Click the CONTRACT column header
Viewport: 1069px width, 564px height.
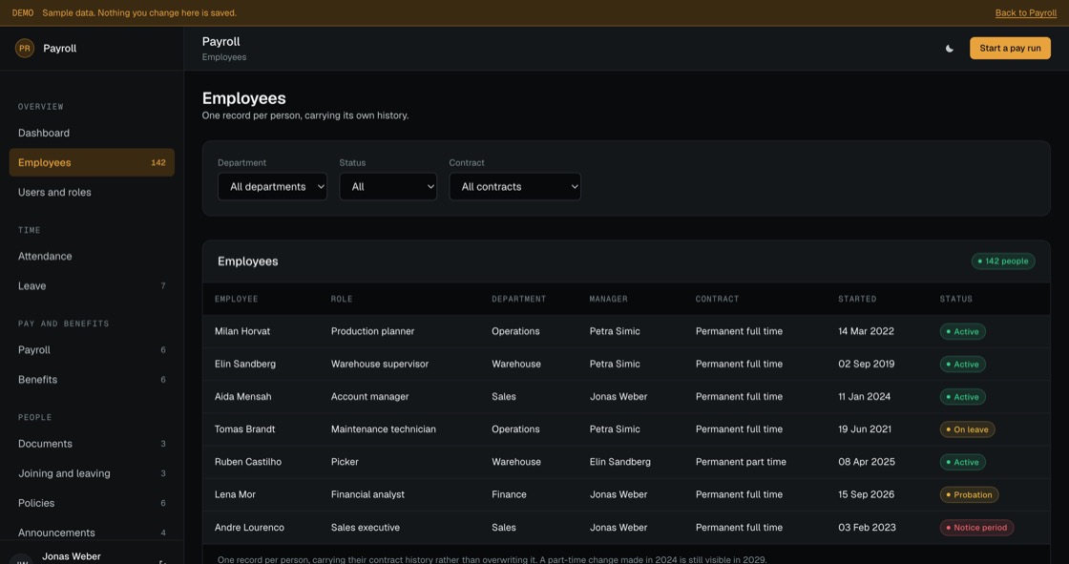point(717,299)
